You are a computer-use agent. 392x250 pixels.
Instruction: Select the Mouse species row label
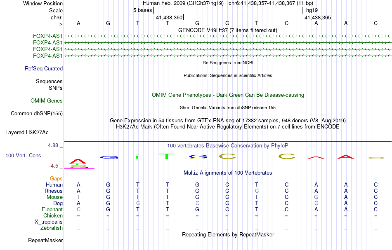54,197
